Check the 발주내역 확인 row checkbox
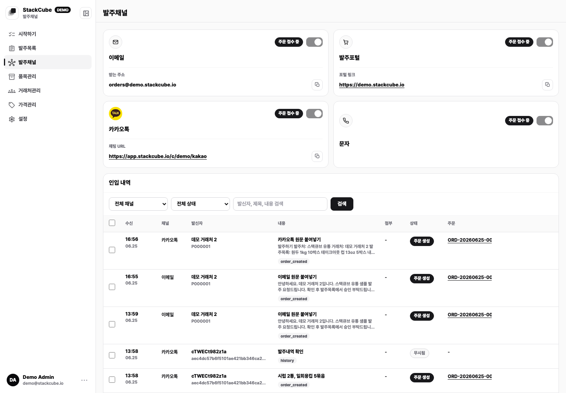566x393 pixels. coord(112,355)
